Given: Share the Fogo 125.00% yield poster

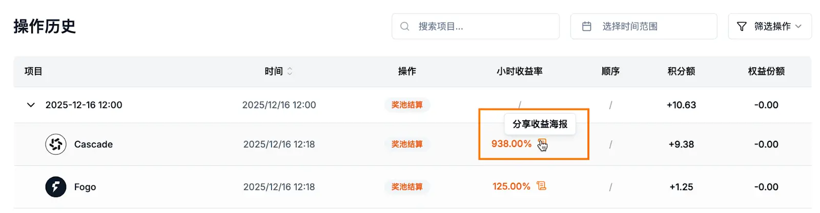Looking at the screenshot, I should pos(541,186).
